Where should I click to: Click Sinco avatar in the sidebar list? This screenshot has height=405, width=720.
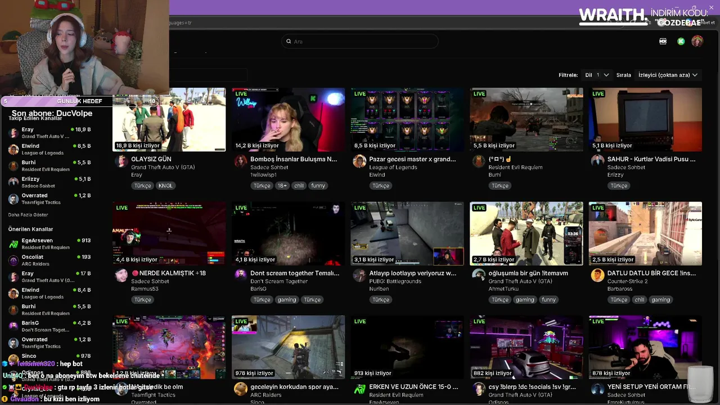click(x=13, y=359)
